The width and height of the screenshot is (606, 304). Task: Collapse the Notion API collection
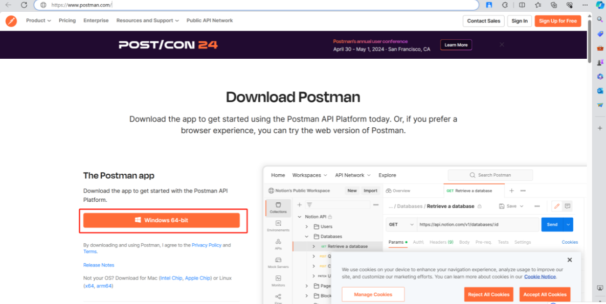coord(300,217)
